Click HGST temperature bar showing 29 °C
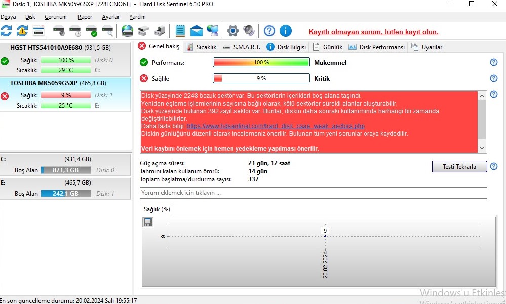The image size is (506, 304). point(66,70)
